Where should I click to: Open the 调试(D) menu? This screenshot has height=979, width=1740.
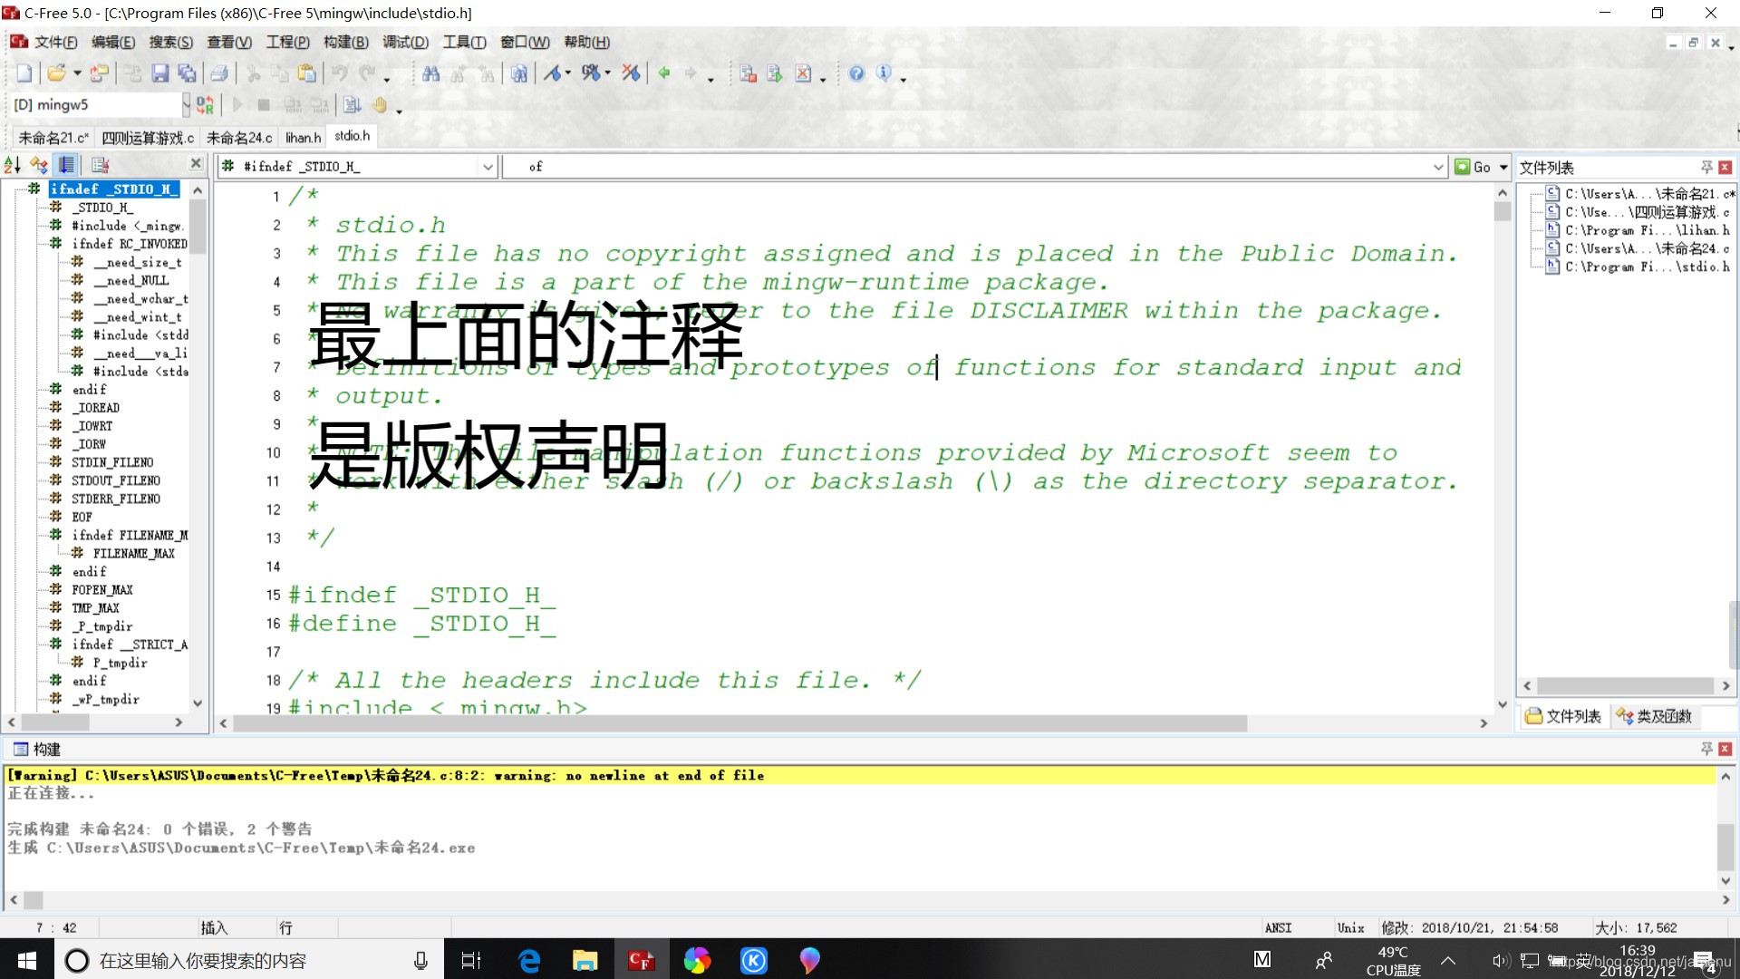(405, 42)
